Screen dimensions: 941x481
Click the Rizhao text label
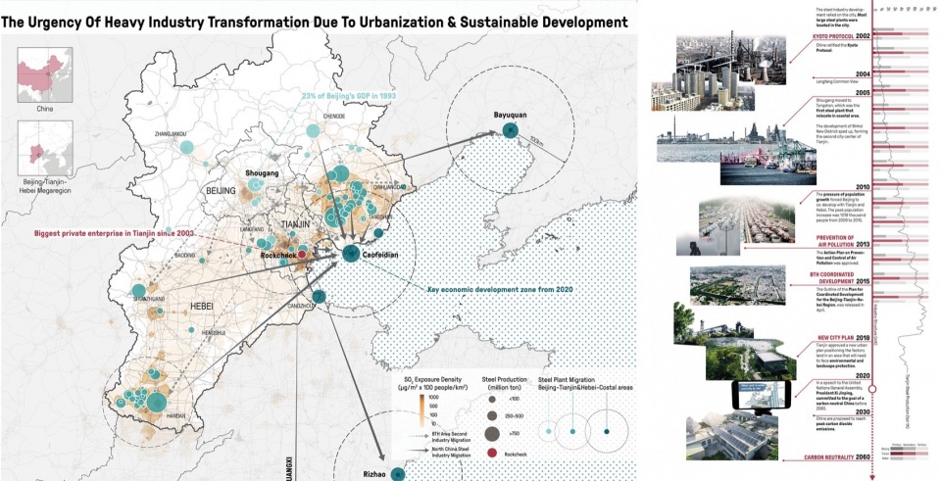point(374,474)
